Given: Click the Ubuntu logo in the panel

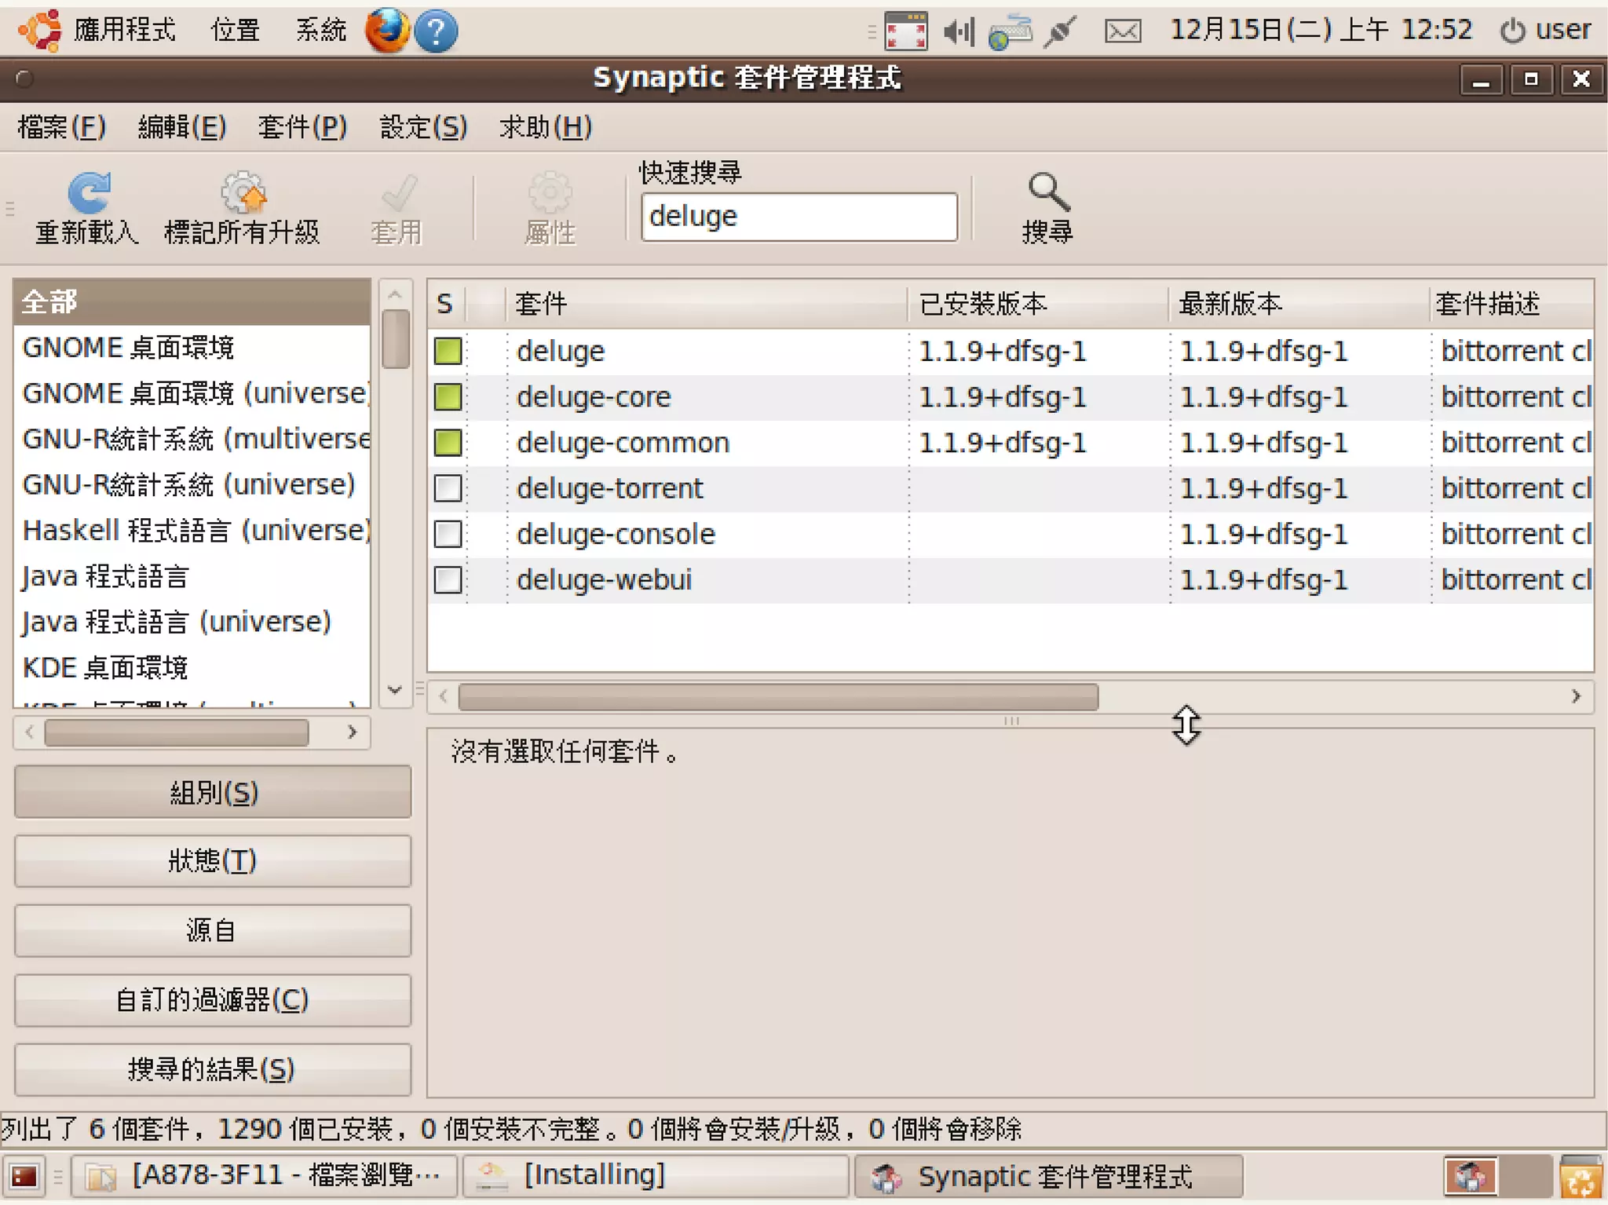Looking at the screenshot, I should pos(39,31).
